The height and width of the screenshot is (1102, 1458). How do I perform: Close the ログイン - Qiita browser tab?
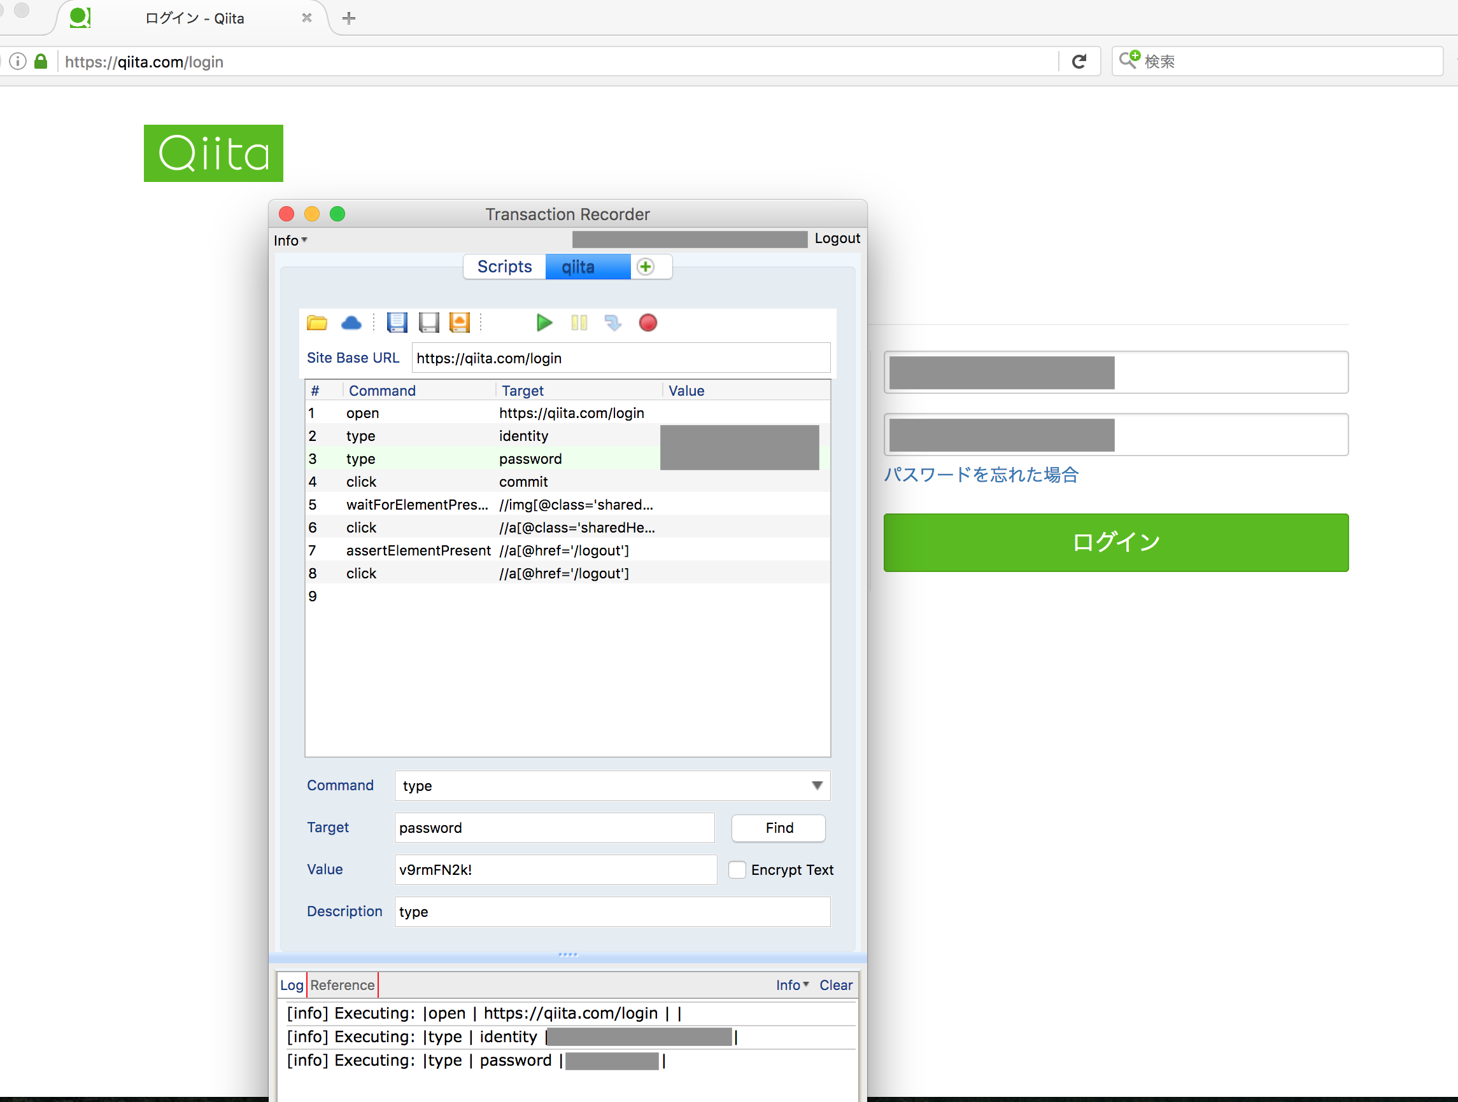point(306,18)
